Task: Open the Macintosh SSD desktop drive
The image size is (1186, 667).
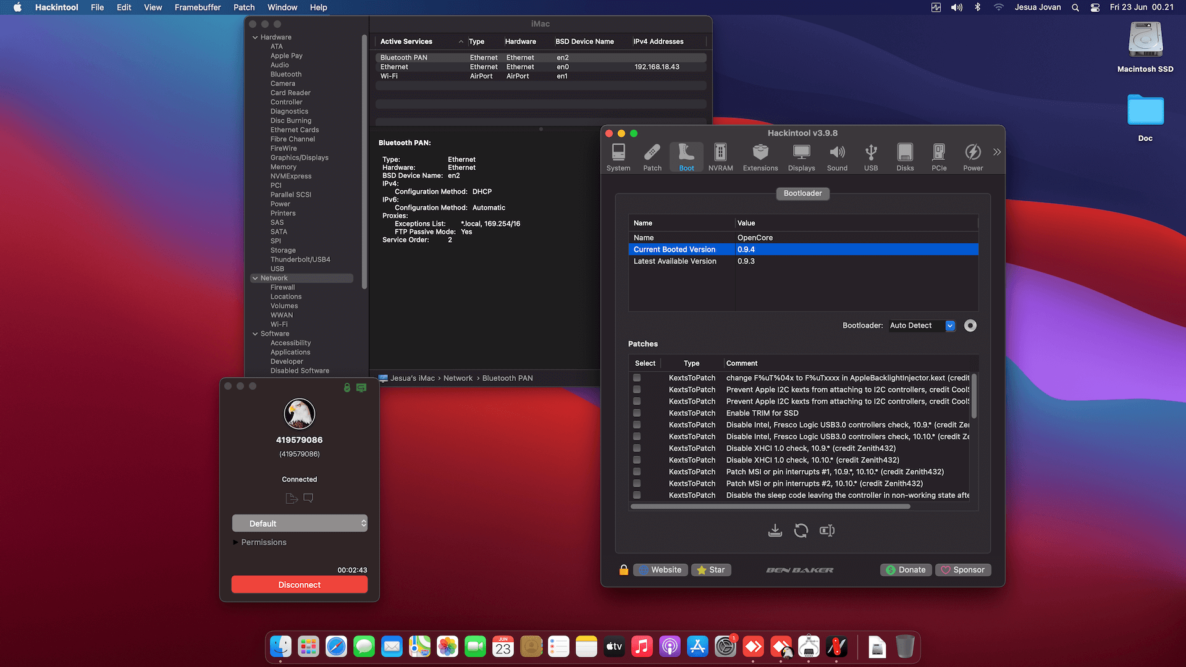Action: (1145, 48)
